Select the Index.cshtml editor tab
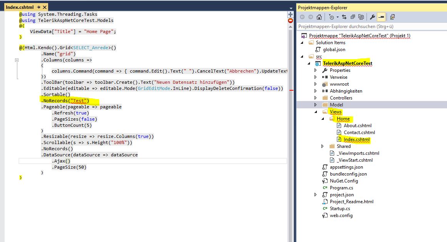Screen dimensions: 447x242 pyautogui.click(x=20, y=7)
